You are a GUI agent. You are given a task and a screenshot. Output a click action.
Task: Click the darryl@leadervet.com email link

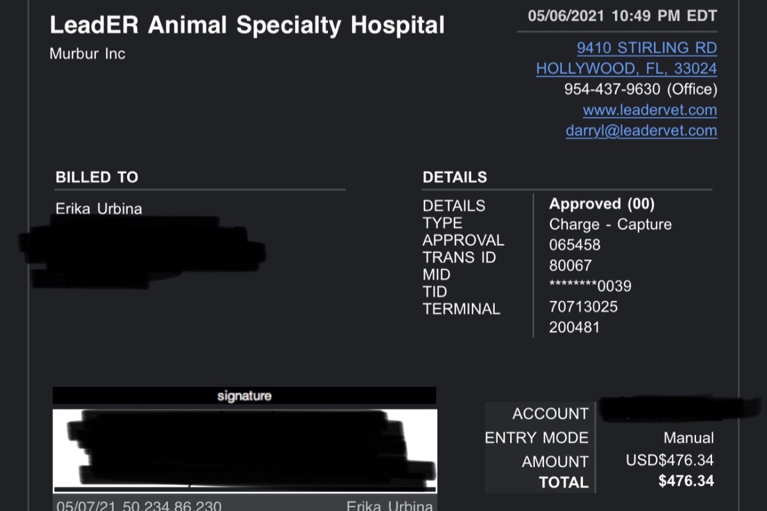click(x=641, y=131)
